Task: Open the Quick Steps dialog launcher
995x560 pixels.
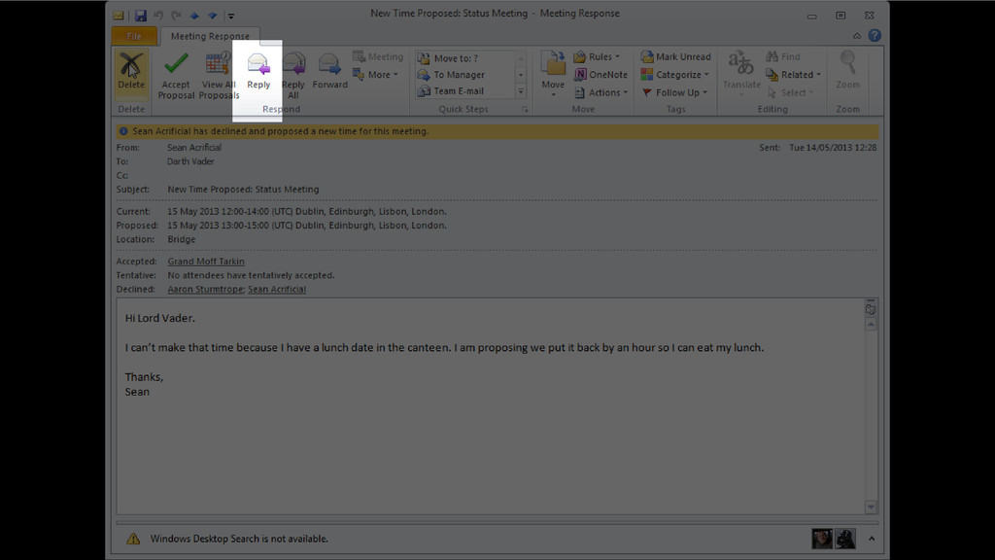Action: (525, 109)
